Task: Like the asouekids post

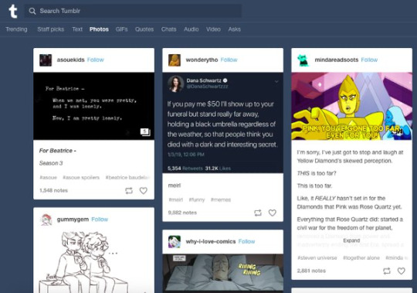Action: pos(144,190)
